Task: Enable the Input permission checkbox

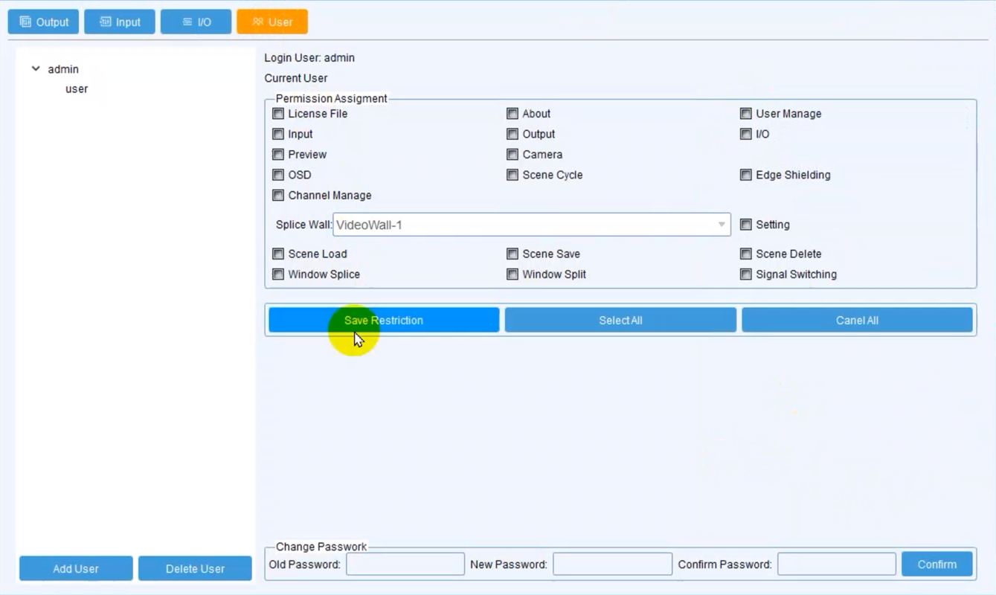Action: point(278,134)
